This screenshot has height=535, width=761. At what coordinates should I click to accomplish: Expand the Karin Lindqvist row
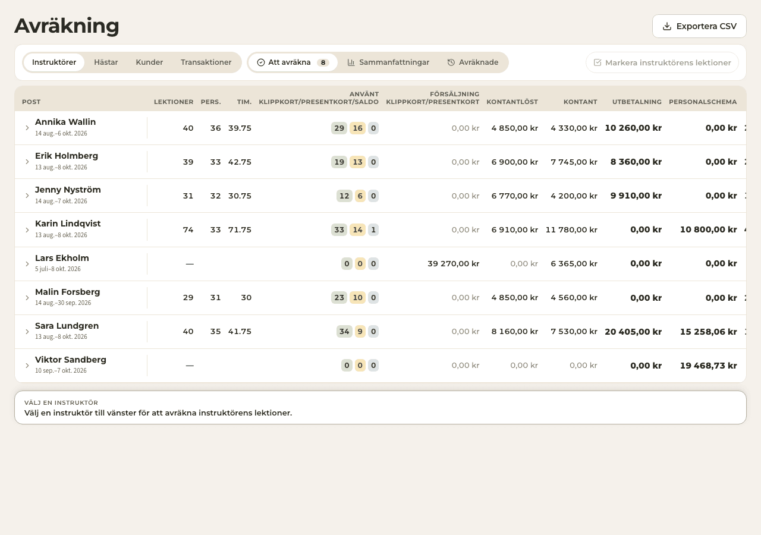tap(27, 229)
